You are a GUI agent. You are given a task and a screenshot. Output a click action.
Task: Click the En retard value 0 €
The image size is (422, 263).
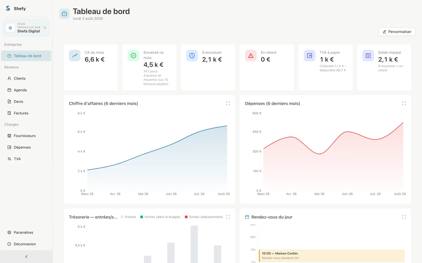click(266, 60)
